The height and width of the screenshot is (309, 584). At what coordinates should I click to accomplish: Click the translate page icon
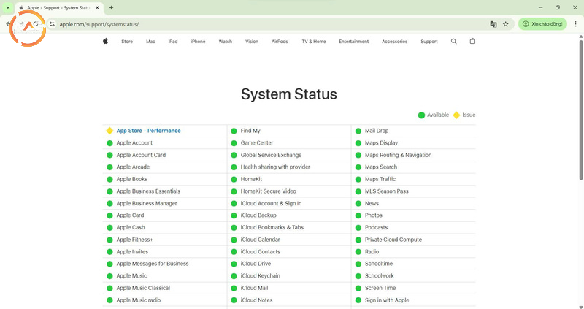pos(493,24)
